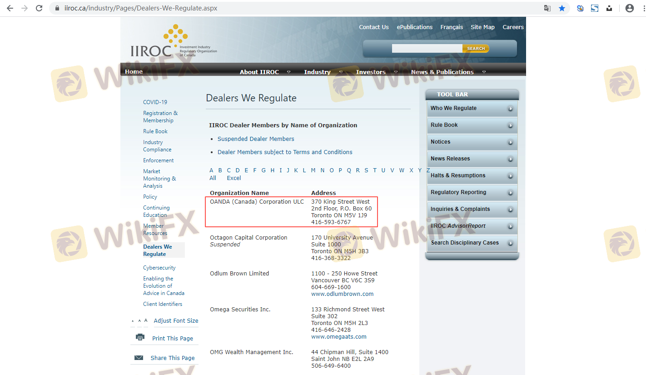The width and height of the screenshot is (646, 375).
Task: Click the largest A to increase font size
Action: (x=146, y=320)
